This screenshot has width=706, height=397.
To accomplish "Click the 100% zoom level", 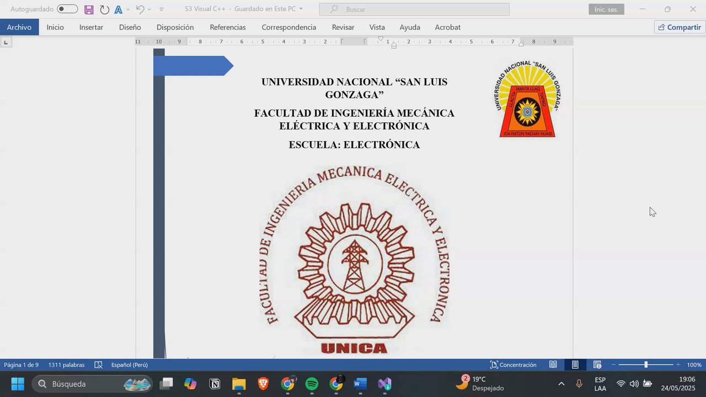I will coord(694,365).
